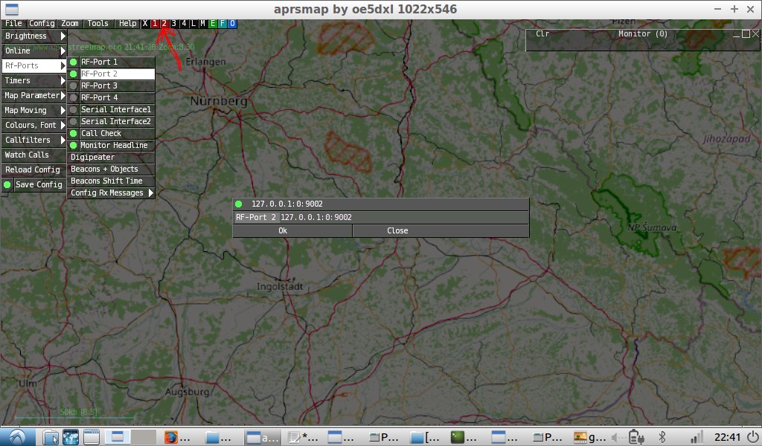762x446 pixels.
Task: Expand the Rf-Ports submenu
Action: pos(34,65)
